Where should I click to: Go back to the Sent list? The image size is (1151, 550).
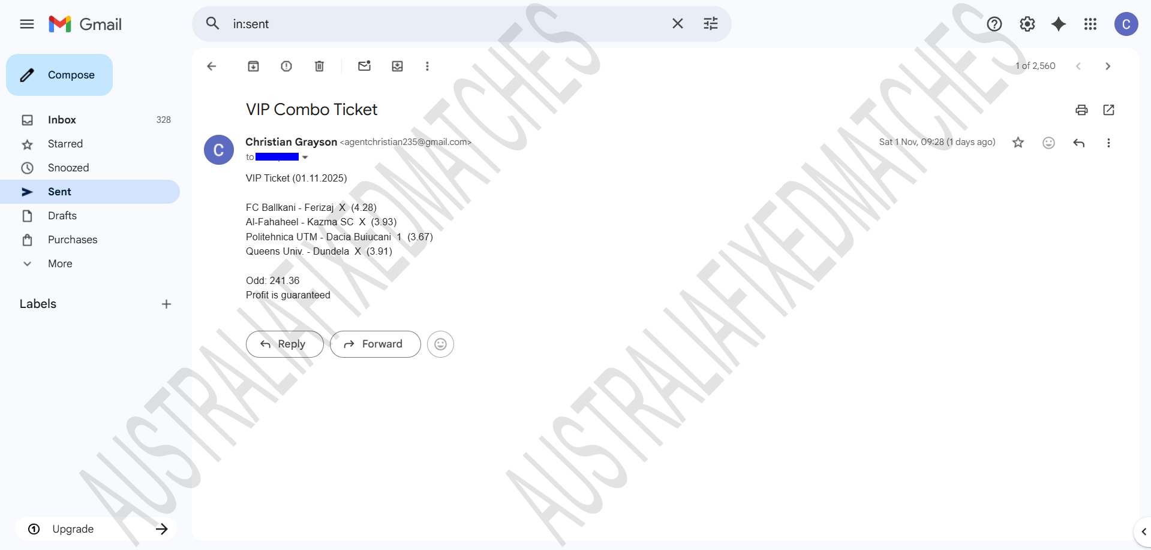(x=212, y=66)
